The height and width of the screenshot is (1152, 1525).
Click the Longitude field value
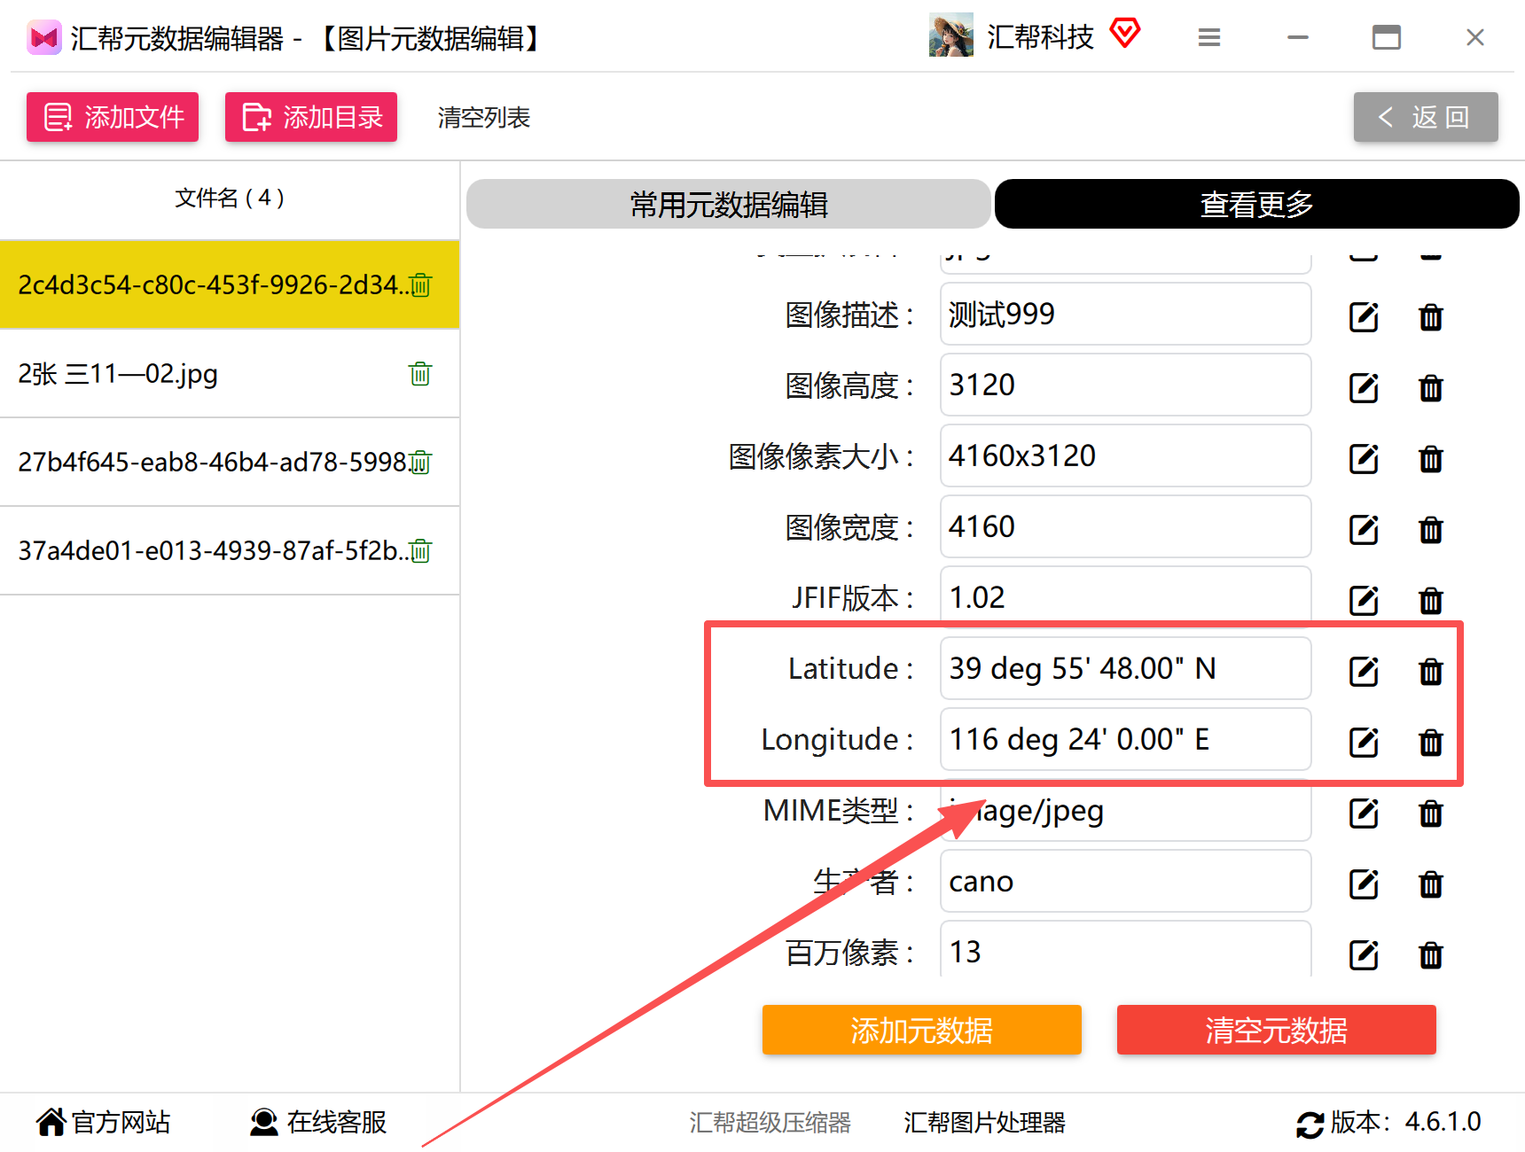1125,739
